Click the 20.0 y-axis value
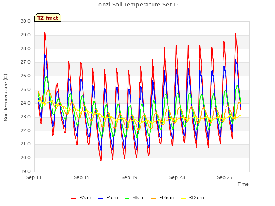 tap(26, 158)
